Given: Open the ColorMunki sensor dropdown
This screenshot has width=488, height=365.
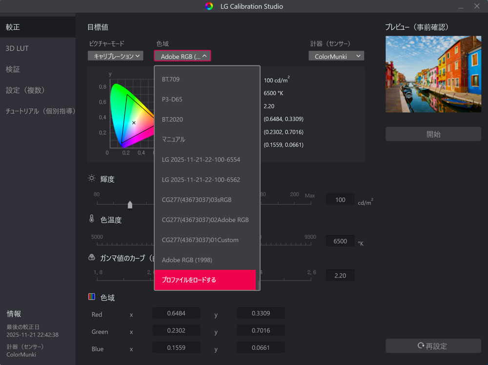Looking at the screenshot, I should click(x=336, y=56).
